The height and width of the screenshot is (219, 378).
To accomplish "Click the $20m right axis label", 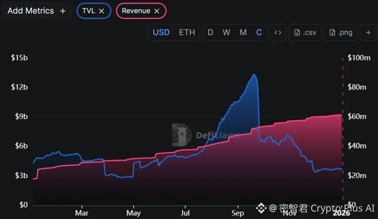I will (x=357, y=175).
